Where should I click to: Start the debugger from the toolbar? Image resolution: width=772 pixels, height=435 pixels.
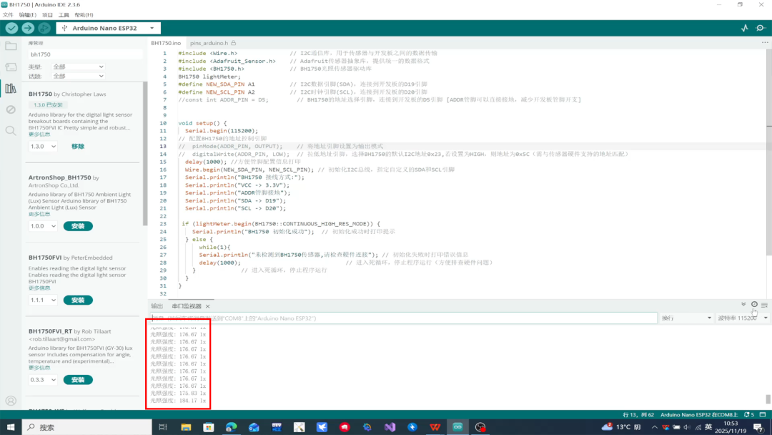[44, 28]
